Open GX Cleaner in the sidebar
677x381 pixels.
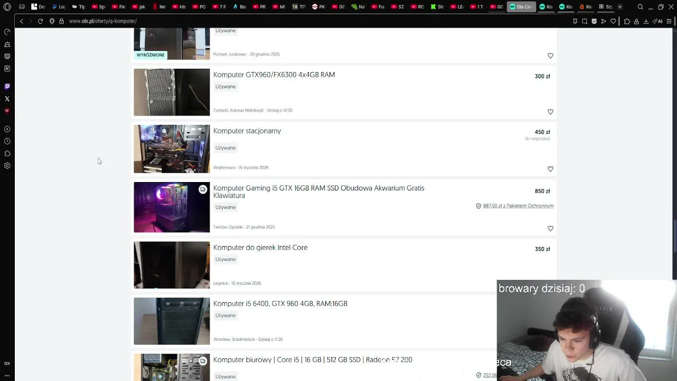[x=7, y=44]
